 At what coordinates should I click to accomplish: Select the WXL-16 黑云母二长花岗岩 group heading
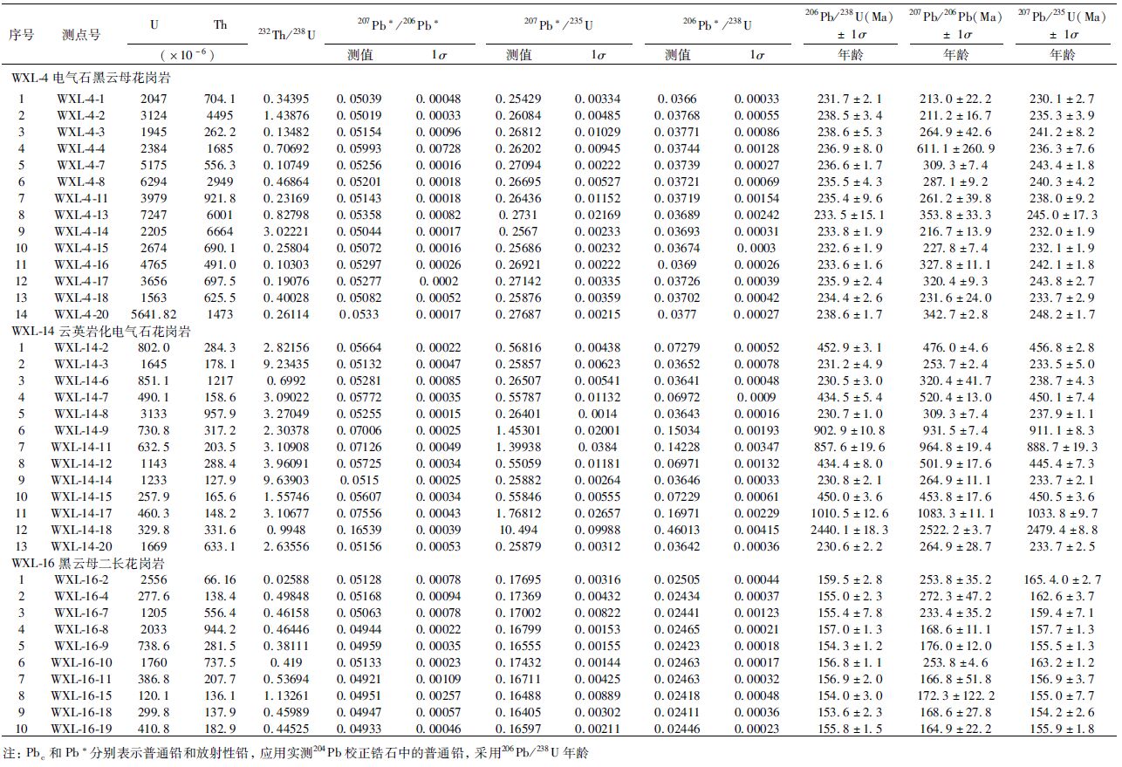click(91, 563)
